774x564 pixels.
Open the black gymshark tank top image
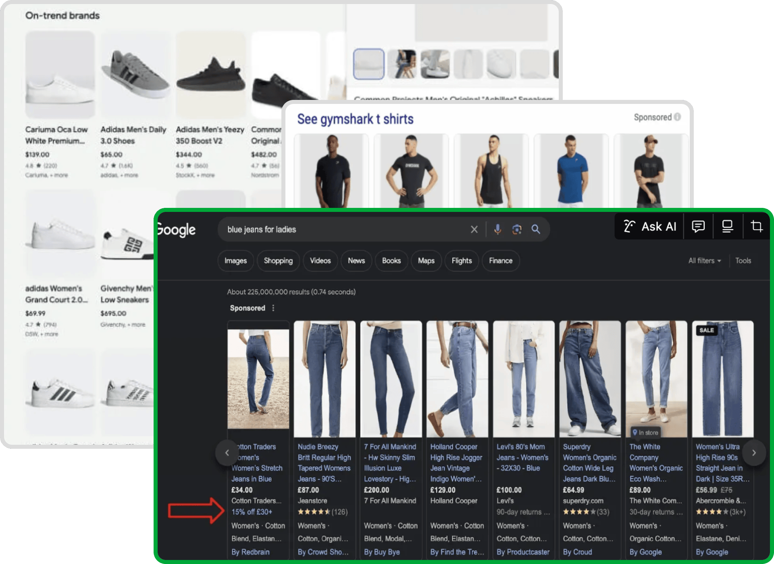point(491,171)
